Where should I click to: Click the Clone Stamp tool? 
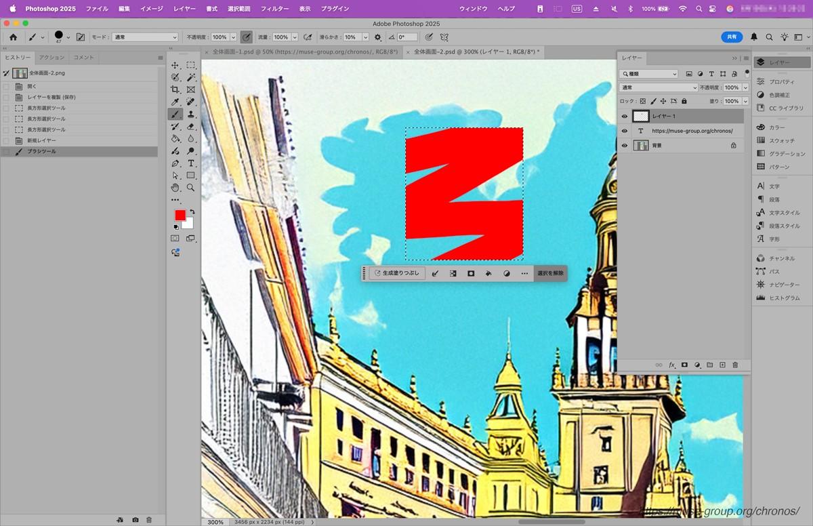pos(191,114)
